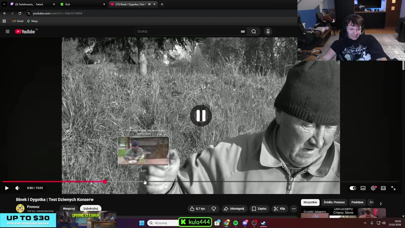This screenshot has width=405, height=228.
Task: Open Chrome from the taskbar
Action: [226, 223]
